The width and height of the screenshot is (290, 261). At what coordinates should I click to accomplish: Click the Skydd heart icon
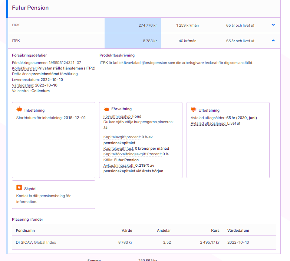[19, 188]
